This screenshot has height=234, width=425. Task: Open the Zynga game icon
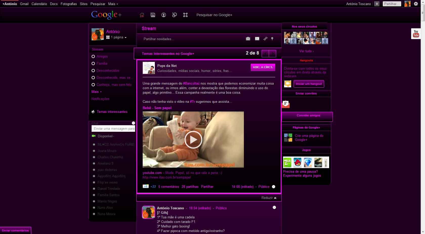[287, 163]
